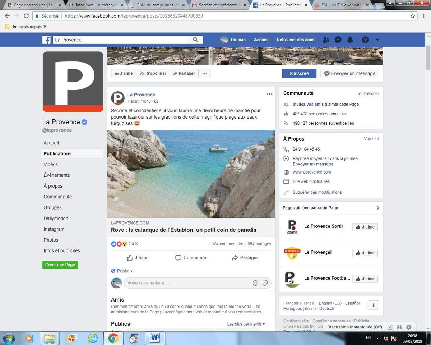Viewport: 431px width, 345px height.
Task: Open the calanque photo in post
Action: coord(191,174)
